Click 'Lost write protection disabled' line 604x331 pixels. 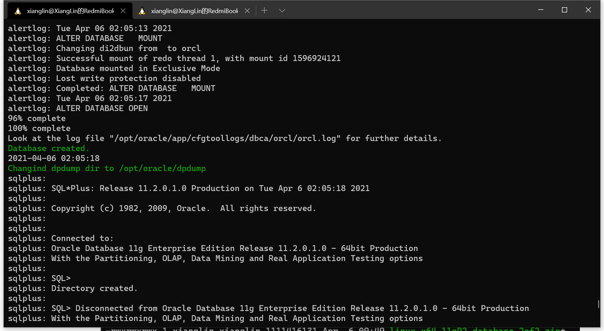click(104, 78)
